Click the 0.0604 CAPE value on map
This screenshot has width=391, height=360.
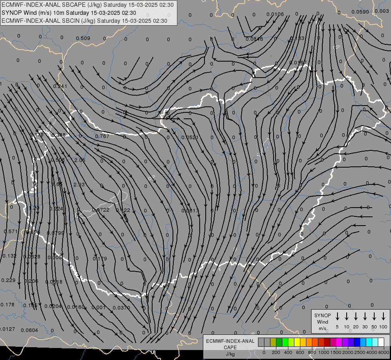(x=30, y=330)
